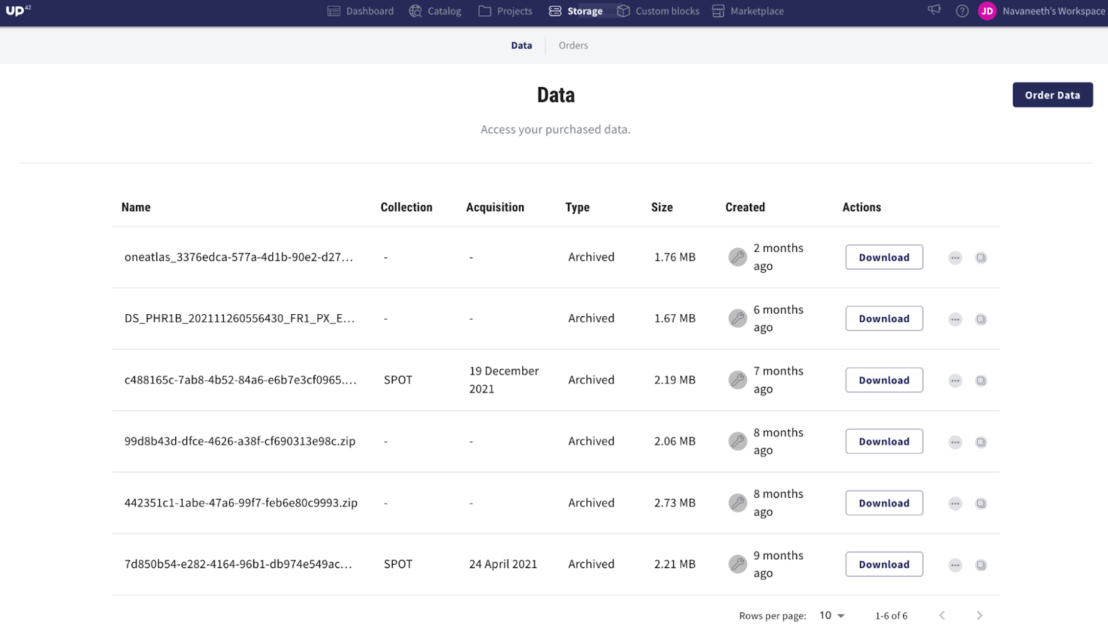Image resolution: width=1108 pixels, height=627 pixels.
Task: Download the DS_PHR1B file
Action: [884, 318]
